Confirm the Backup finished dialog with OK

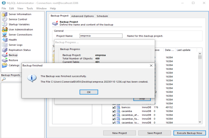pos(89,92)
